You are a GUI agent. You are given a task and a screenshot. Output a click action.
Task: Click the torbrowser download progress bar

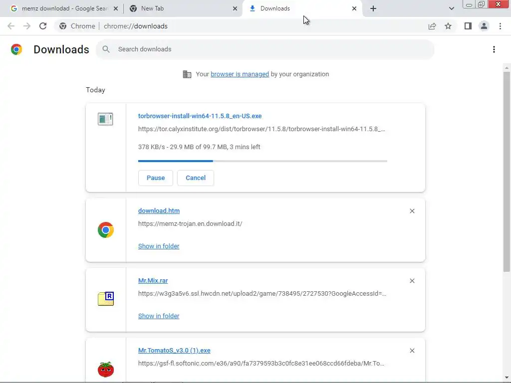click(x=262, y=161)
